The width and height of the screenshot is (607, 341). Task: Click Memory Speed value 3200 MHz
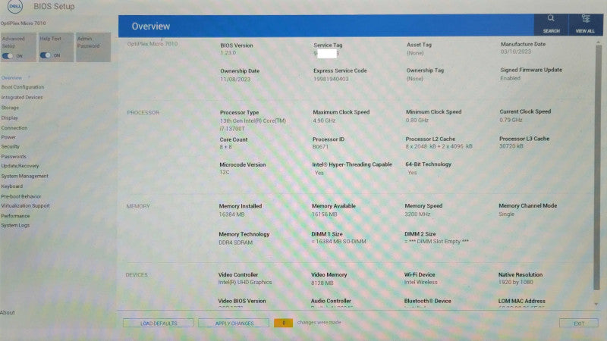tap(417, 214)
